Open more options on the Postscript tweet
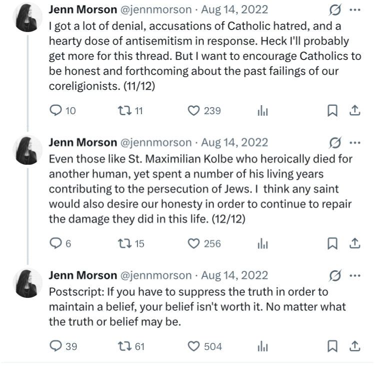The image size is (375, 366). pyautogui.click(x=354, y=275)
